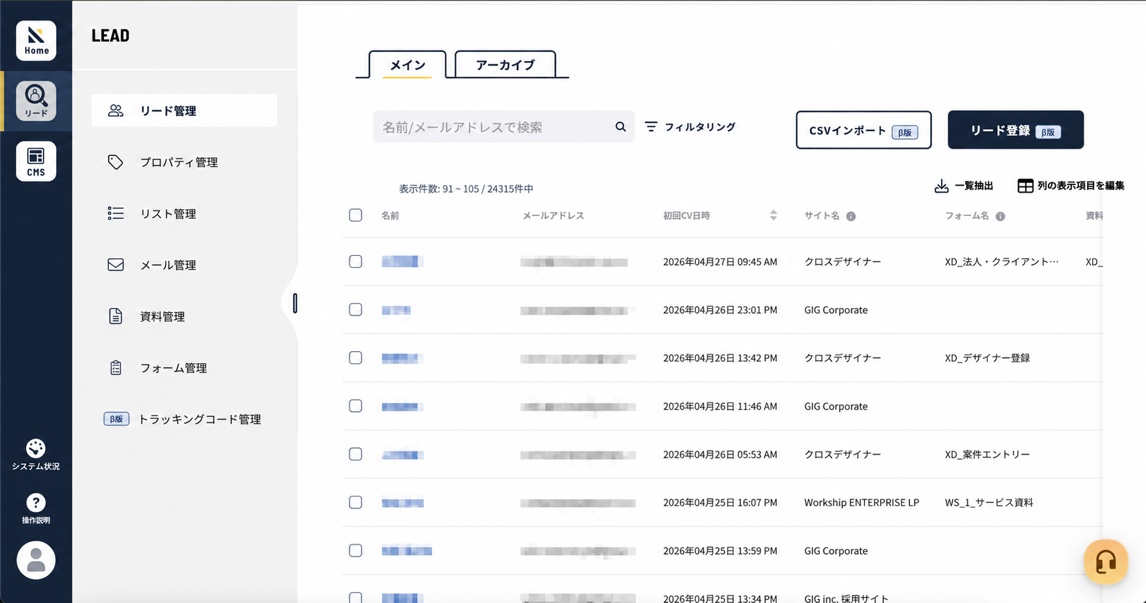
Task: Open lead name in 05:53 AM row
Action: [x=402, y=455]
